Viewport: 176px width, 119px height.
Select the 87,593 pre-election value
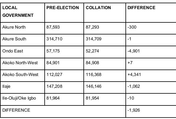(53, 27)
